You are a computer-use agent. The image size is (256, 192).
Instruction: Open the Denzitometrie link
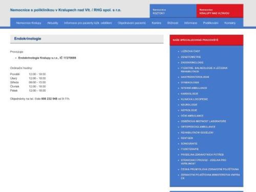pyautogui.click(x=190, y=57)
